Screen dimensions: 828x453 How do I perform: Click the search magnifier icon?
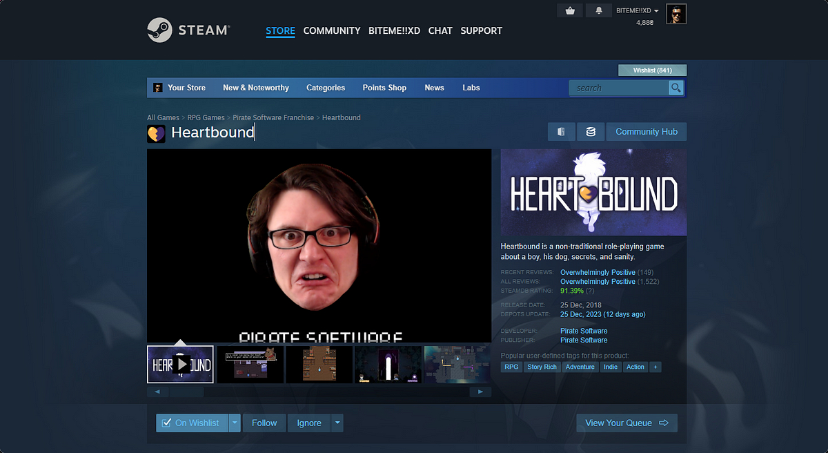coord(676,88)
